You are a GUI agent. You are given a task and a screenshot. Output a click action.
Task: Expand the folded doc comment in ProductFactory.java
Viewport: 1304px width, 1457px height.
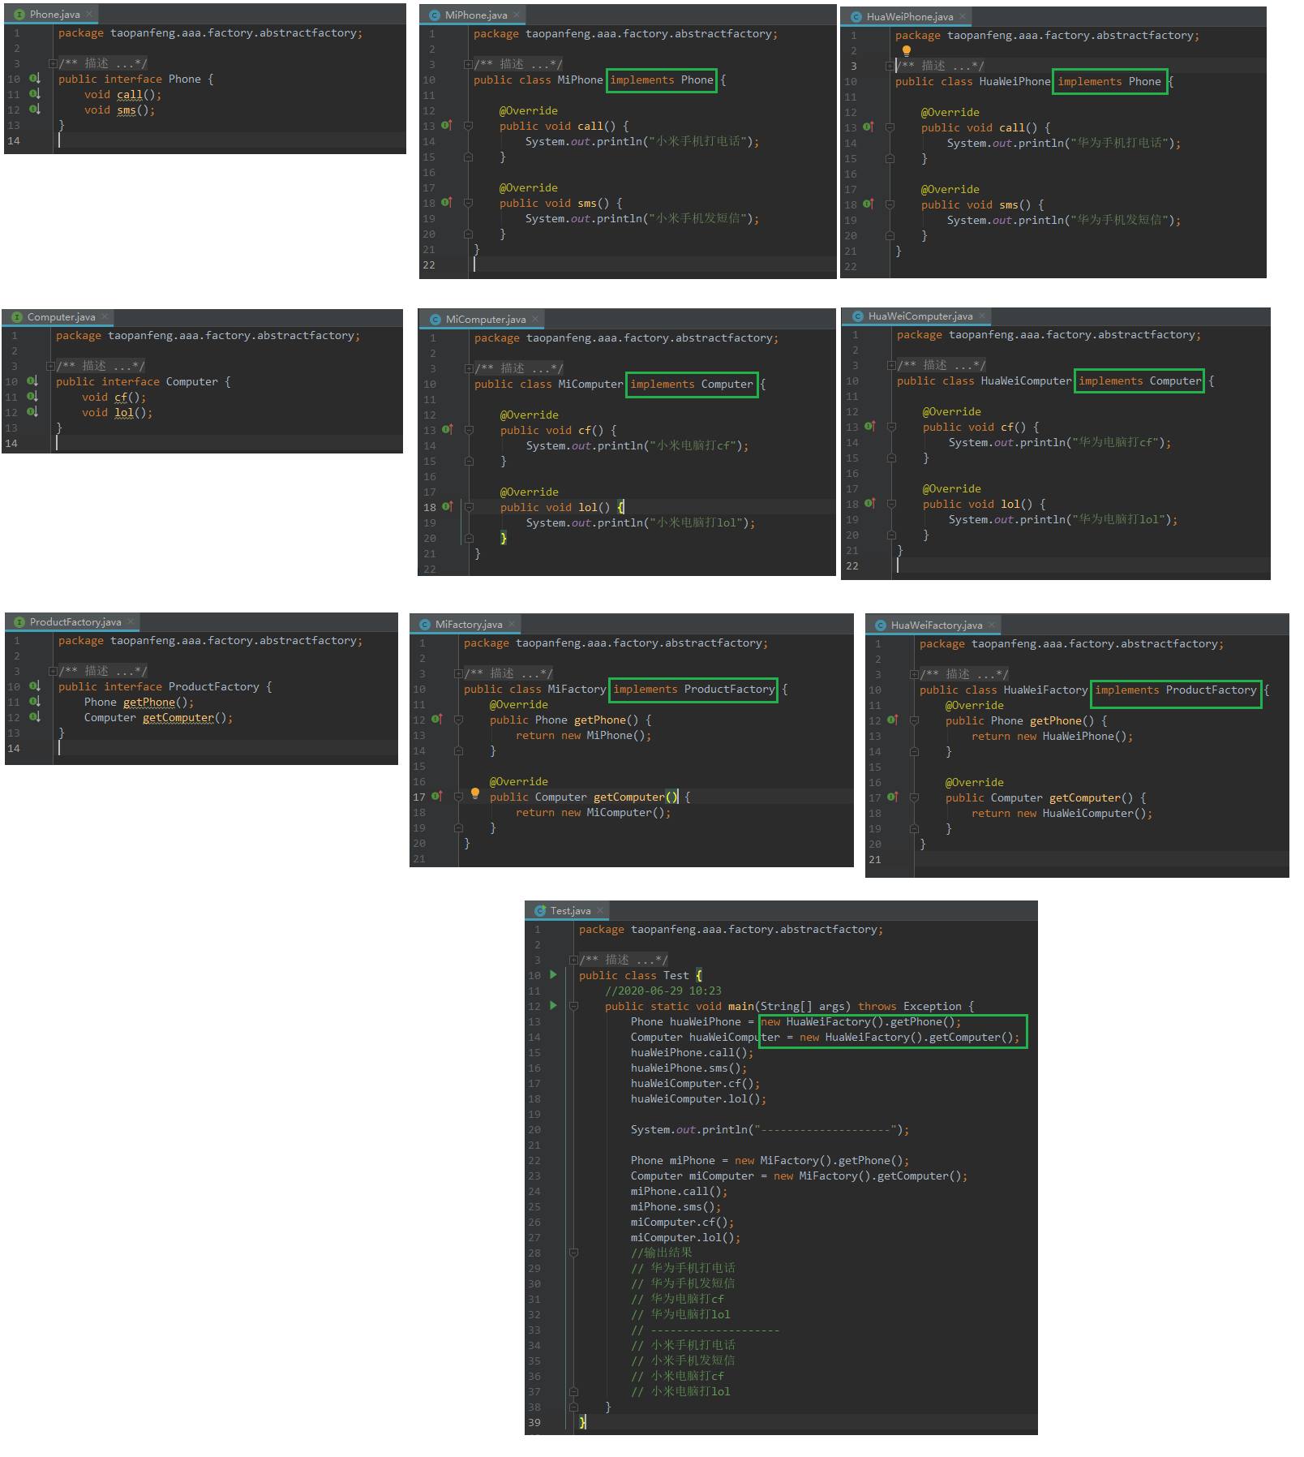pos(53,671)
